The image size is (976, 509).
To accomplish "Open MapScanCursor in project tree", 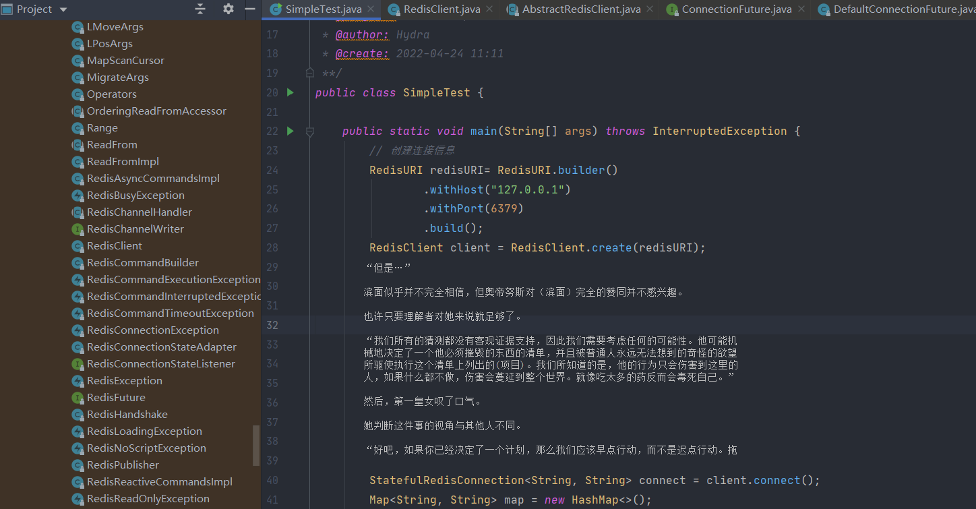I will [125, 61].
